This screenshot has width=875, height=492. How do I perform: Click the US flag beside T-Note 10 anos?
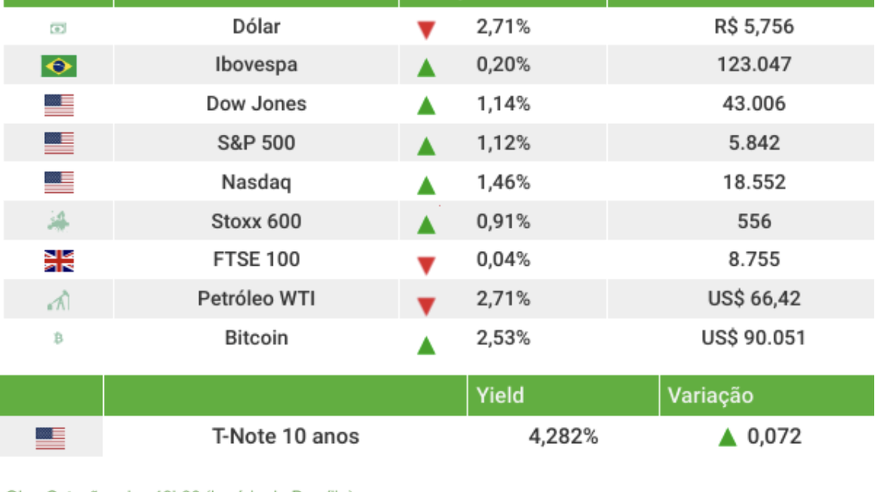click(50, 437)
